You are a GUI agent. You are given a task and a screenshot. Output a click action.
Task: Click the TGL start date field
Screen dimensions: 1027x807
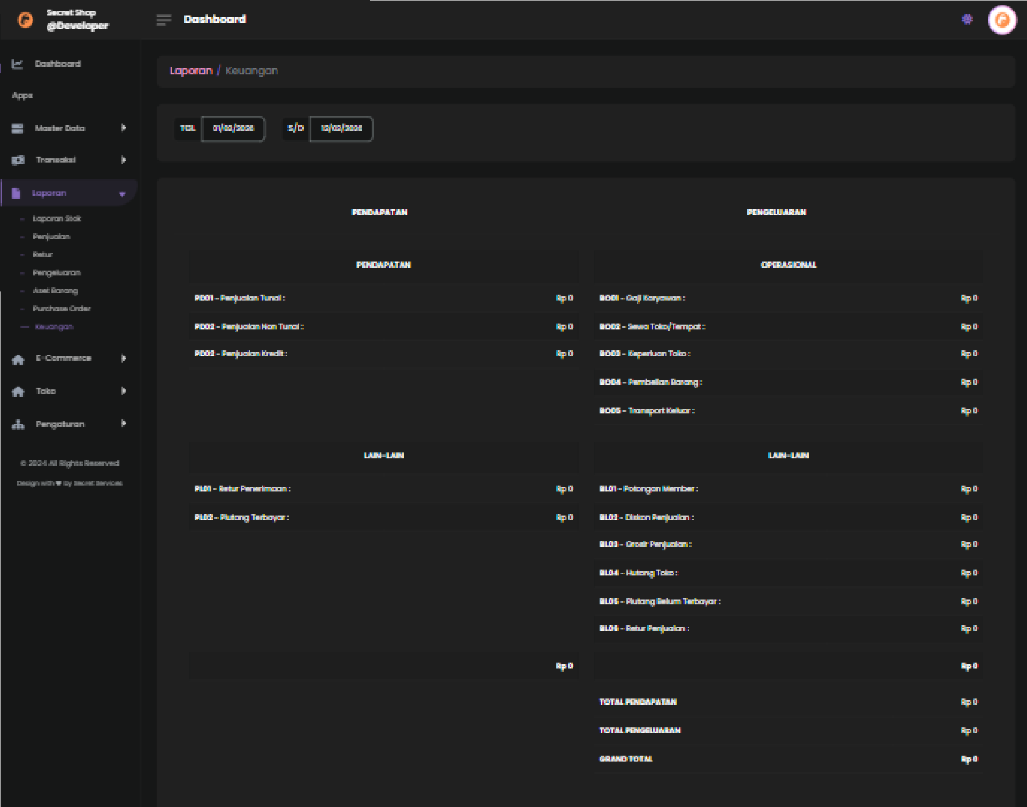(x=233, y=128)
